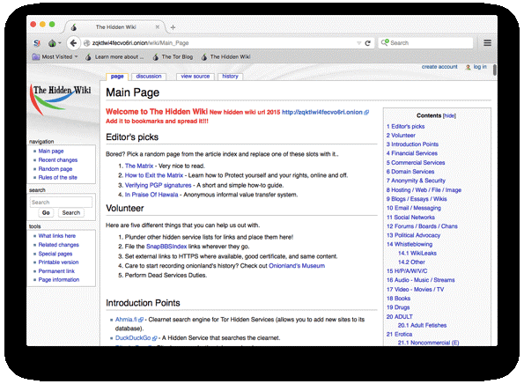Expand the Most Visited bookmarks dropdown arrow
This screenshot has height=384, width=524.
click(x=77, y=56)
